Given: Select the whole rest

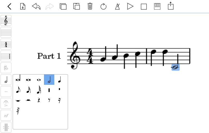Looking at the screenshot, I should pos(18,100).
